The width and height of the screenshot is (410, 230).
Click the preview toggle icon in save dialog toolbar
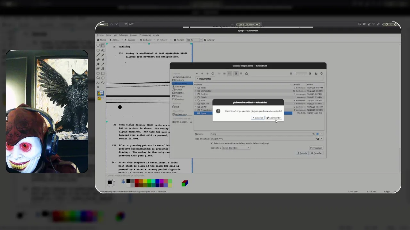pos(236,73)
